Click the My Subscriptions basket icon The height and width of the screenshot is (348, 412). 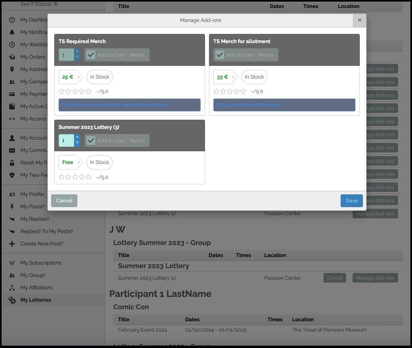[x=12, y=263]
